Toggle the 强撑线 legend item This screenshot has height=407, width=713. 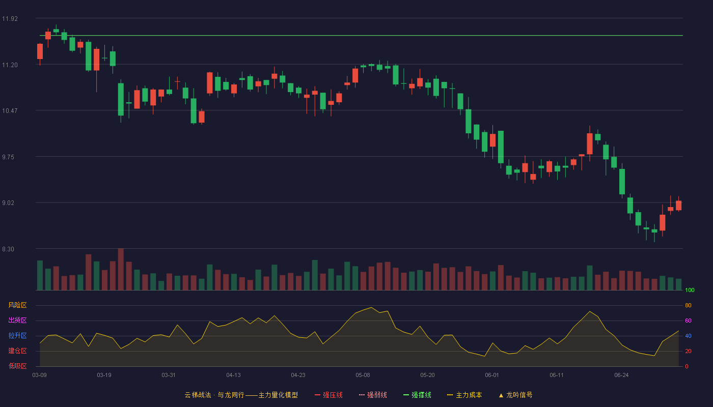tap(417, 395)
